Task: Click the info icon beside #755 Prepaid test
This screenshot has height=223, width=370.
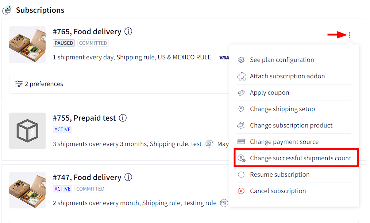Action: [123, 118]
